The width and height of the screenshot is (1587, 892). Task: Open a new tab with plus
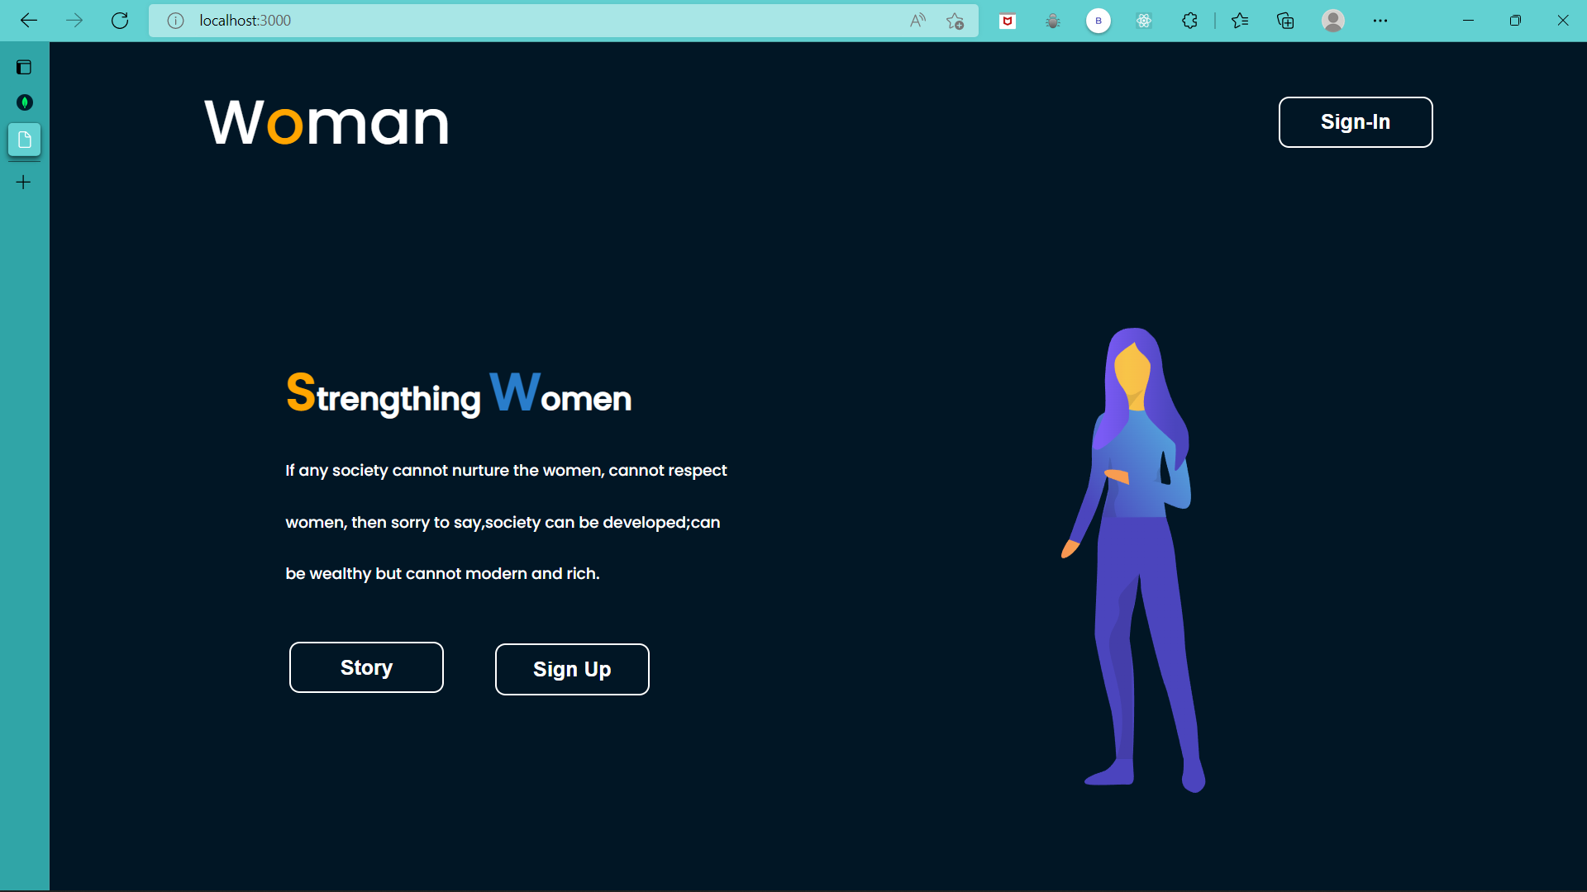pyautogui.click(x=24, y=182)
